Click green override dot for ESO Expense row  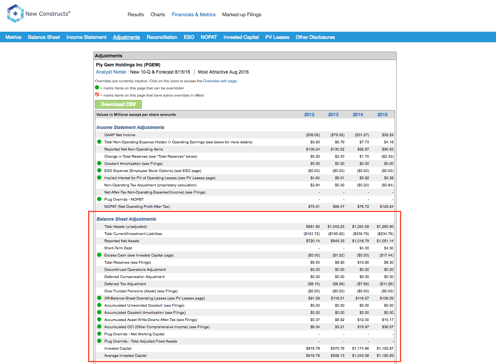(99, 170)
